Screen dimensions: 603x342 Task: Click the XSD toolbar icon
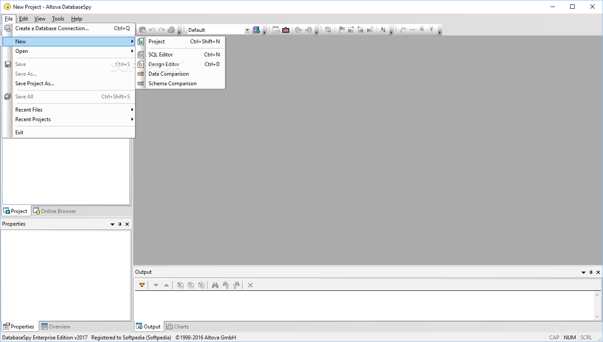(286, 30)
